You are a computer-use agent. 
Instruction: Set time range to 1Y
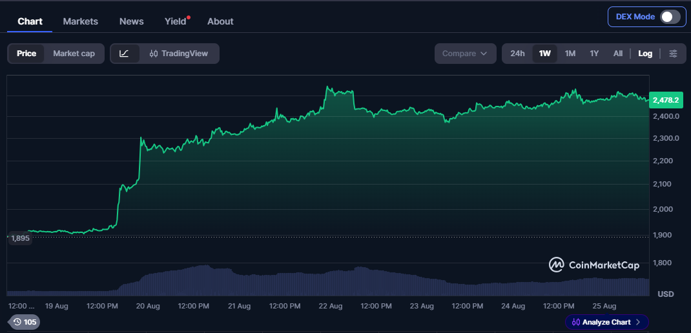(x=594, y=54)
